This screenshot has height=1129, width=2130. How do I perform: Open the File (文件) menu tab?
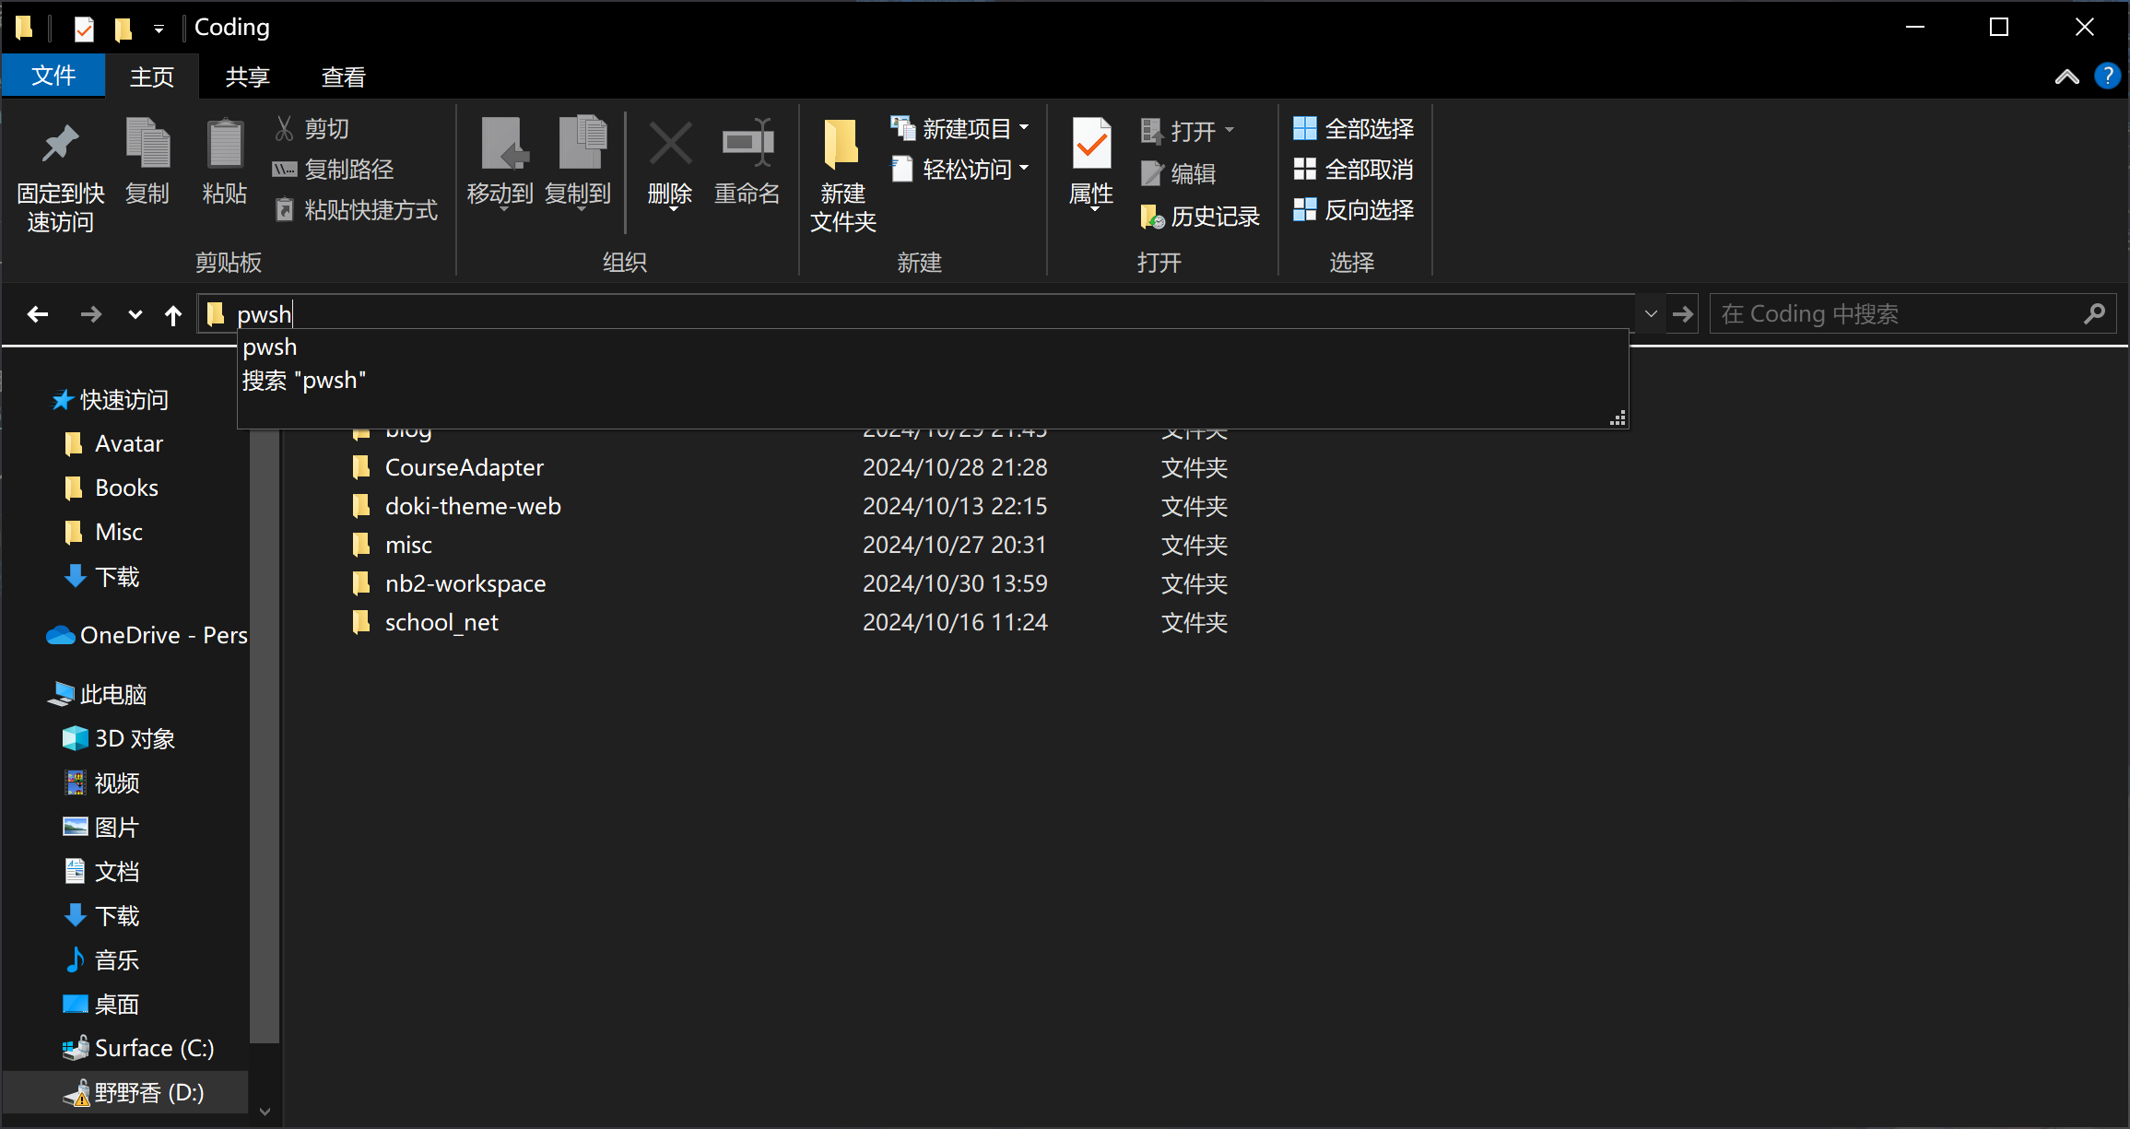pyautogui.click(x=53, y=76)
